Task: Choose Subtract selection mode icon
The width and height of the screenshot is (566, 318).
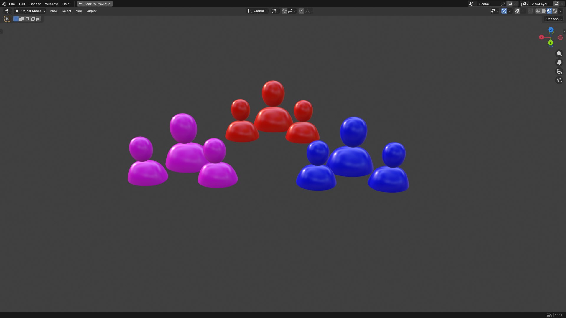Action: (x=27, y=19)
